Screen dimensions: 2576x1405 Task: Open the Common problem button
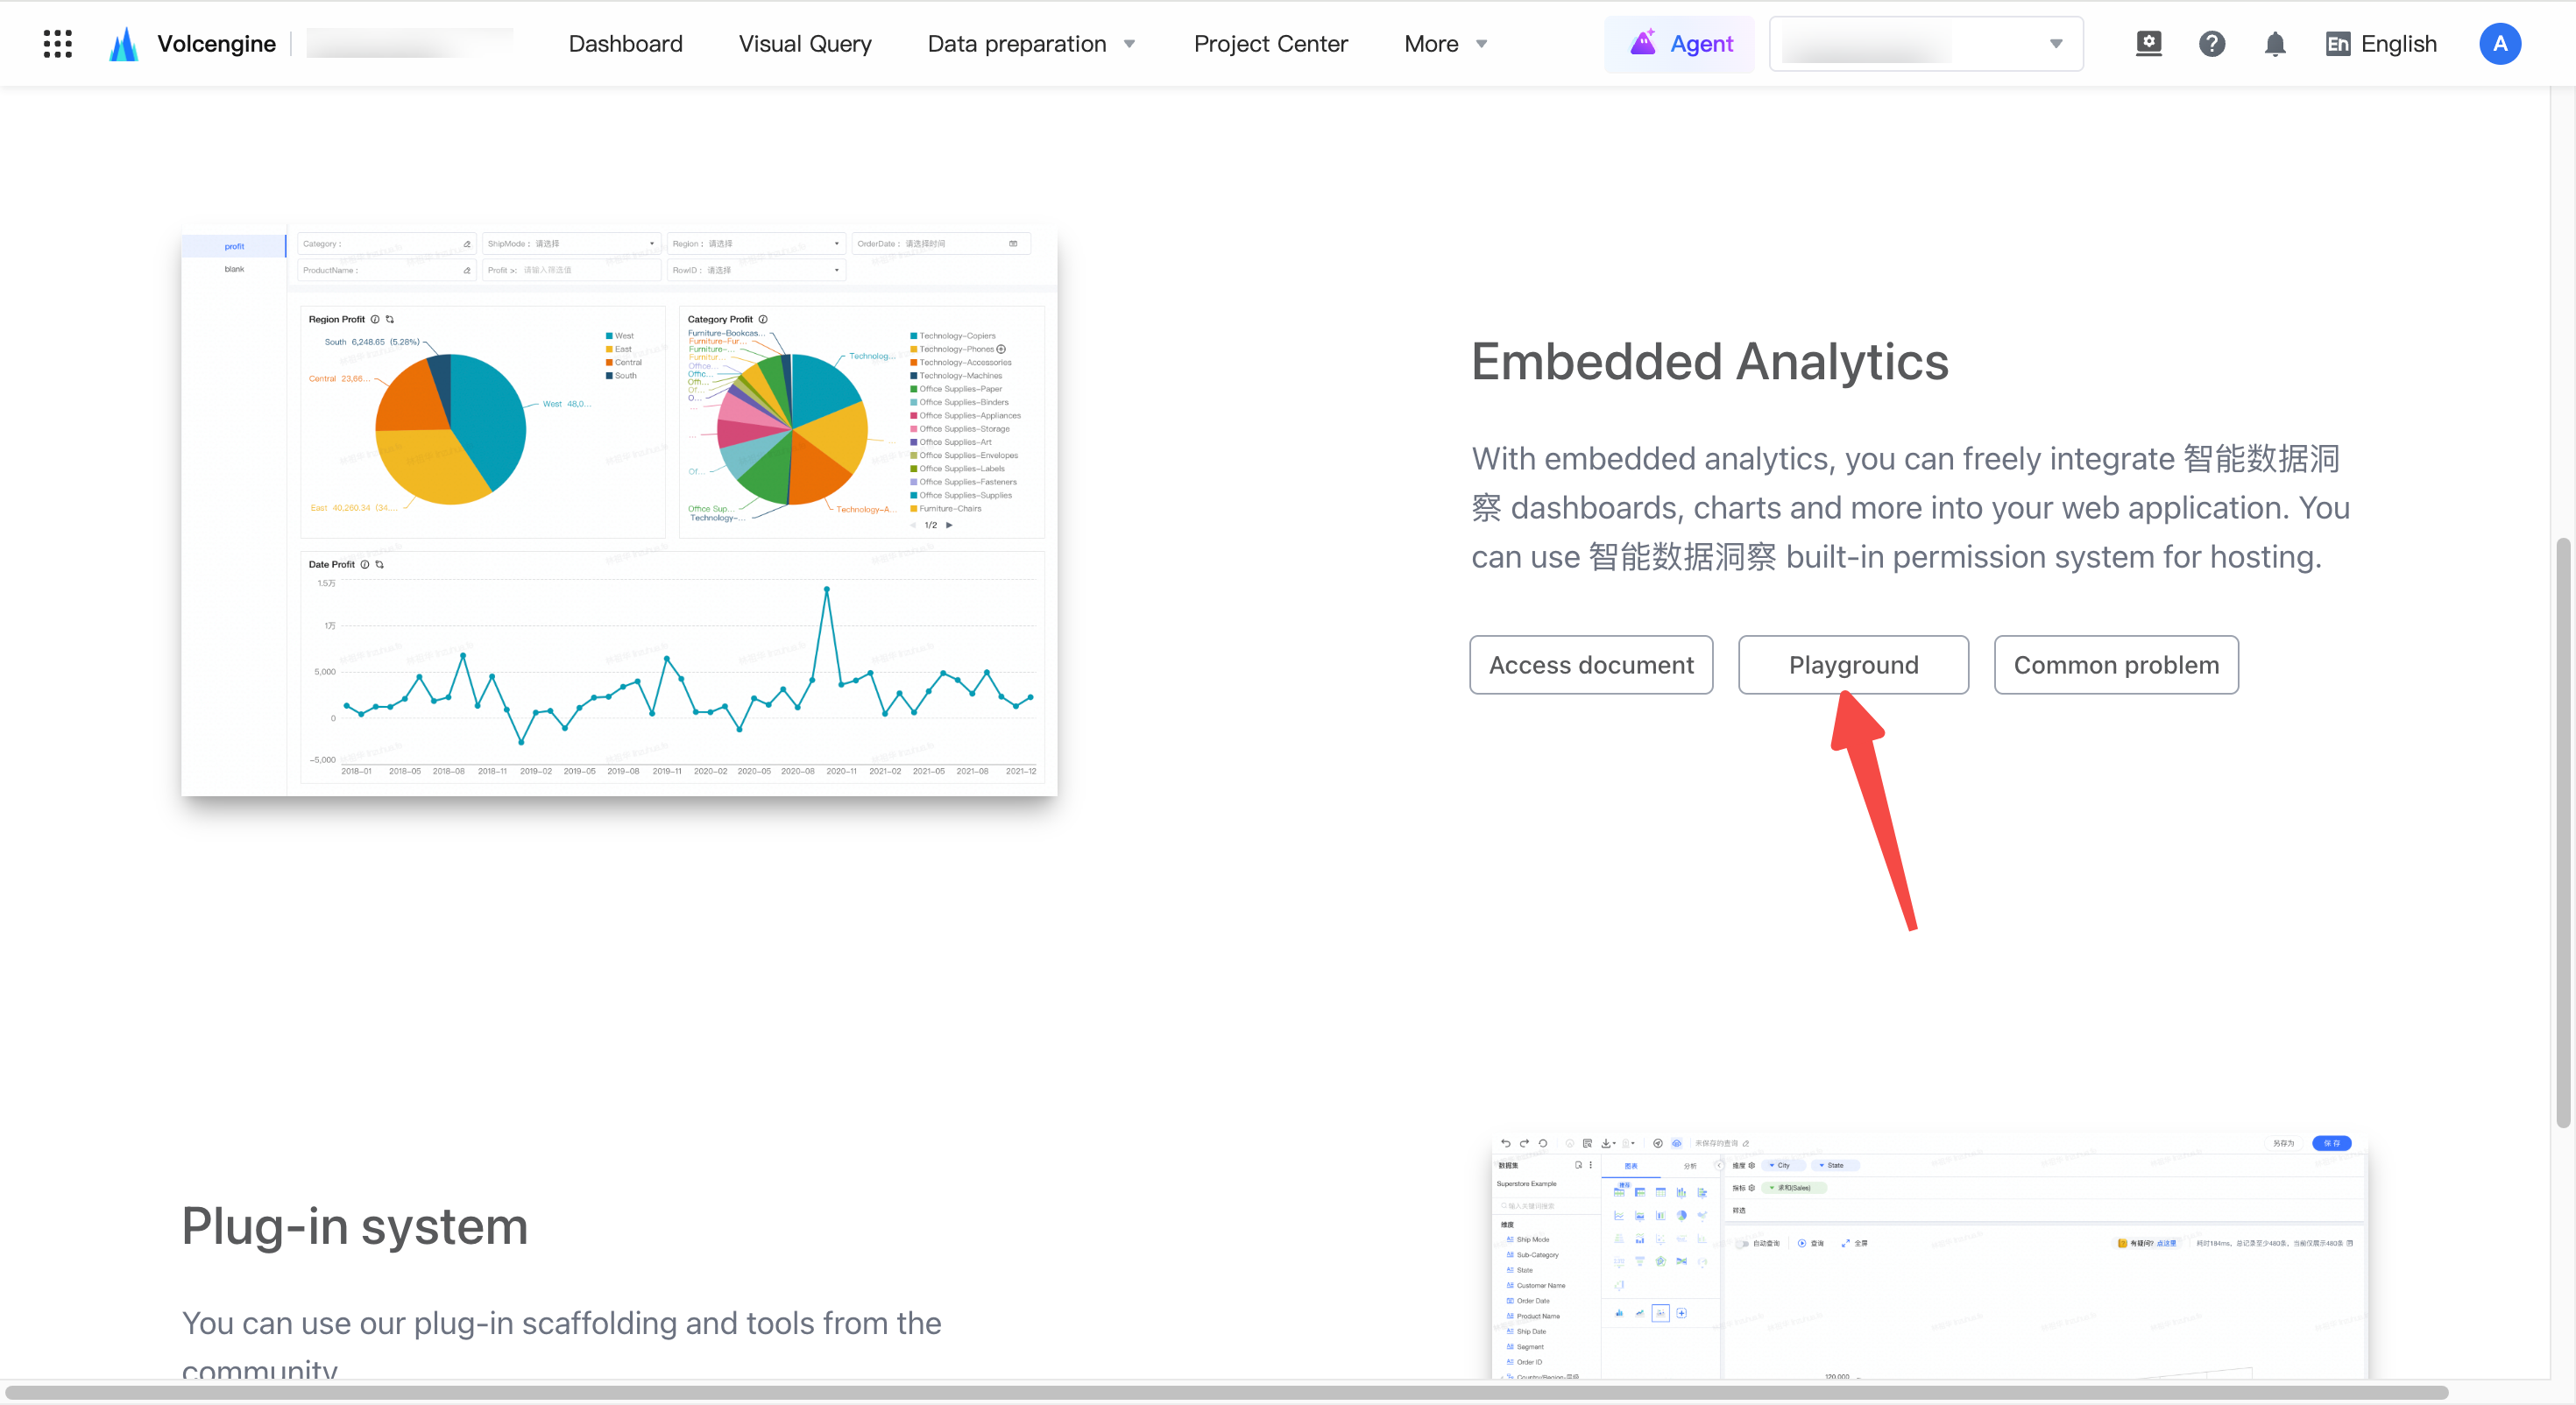2116,665
